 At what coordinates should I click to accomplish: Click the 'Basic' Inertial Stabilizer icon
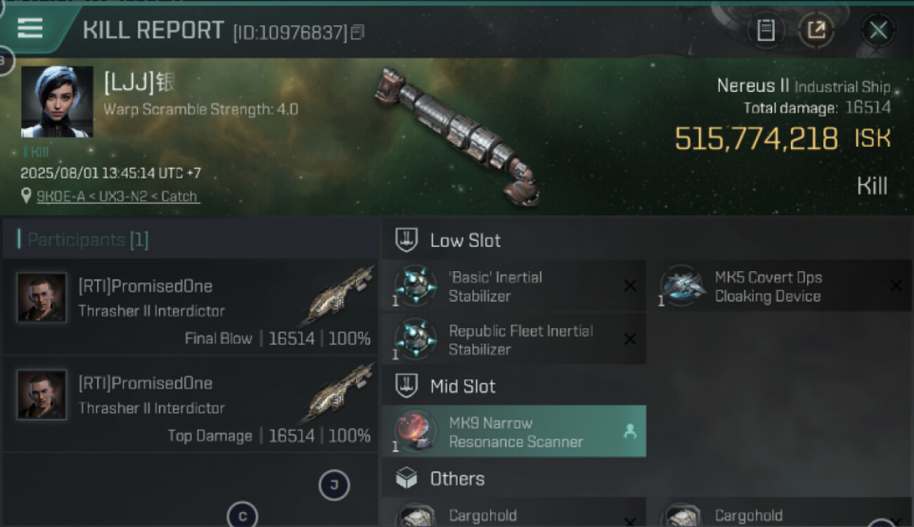click(415, 286)
